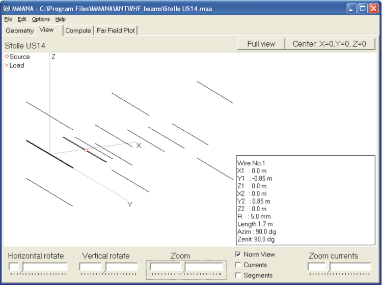This screenshot has height=285, width=382.
Task: Click the Horizontal rotate slider
Action: (38, 267)
